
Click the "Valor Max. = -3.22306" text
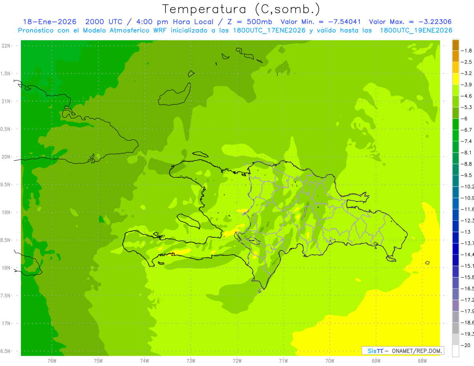(410, 22)
